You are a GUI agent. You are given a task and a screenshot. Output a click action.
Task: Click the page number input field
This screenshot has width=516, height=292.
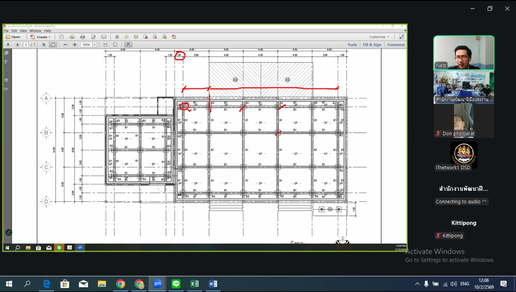pyautogui.click(x=26, y=45)
